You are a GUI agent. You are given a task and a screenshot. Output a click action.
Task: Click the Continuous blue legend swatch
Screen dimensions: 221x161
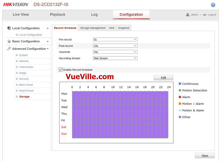coord(180,84)
